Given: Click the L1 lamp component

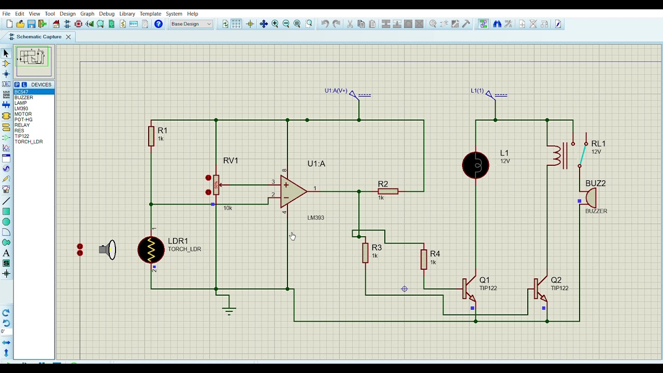Looking at the screenshot, I should coord(475,165).
